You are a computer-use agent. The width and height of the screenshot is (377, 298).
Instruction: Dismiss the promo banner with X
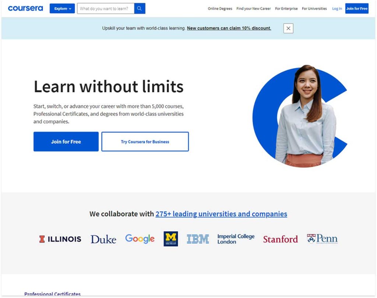point(288,28)
